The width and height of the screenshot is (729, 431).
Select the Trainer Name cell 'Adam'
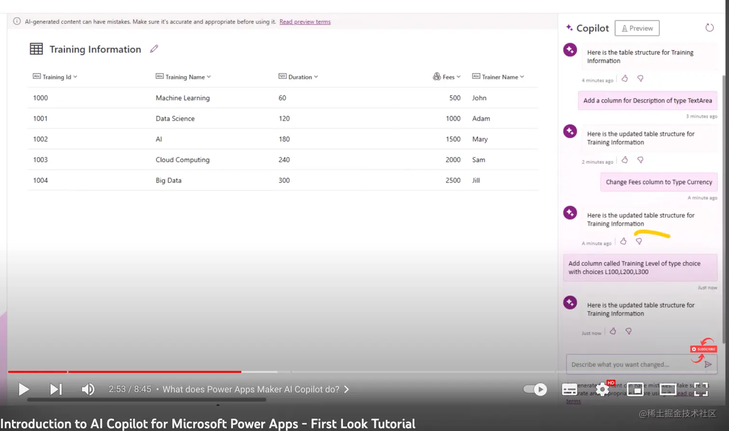[481, 118]
